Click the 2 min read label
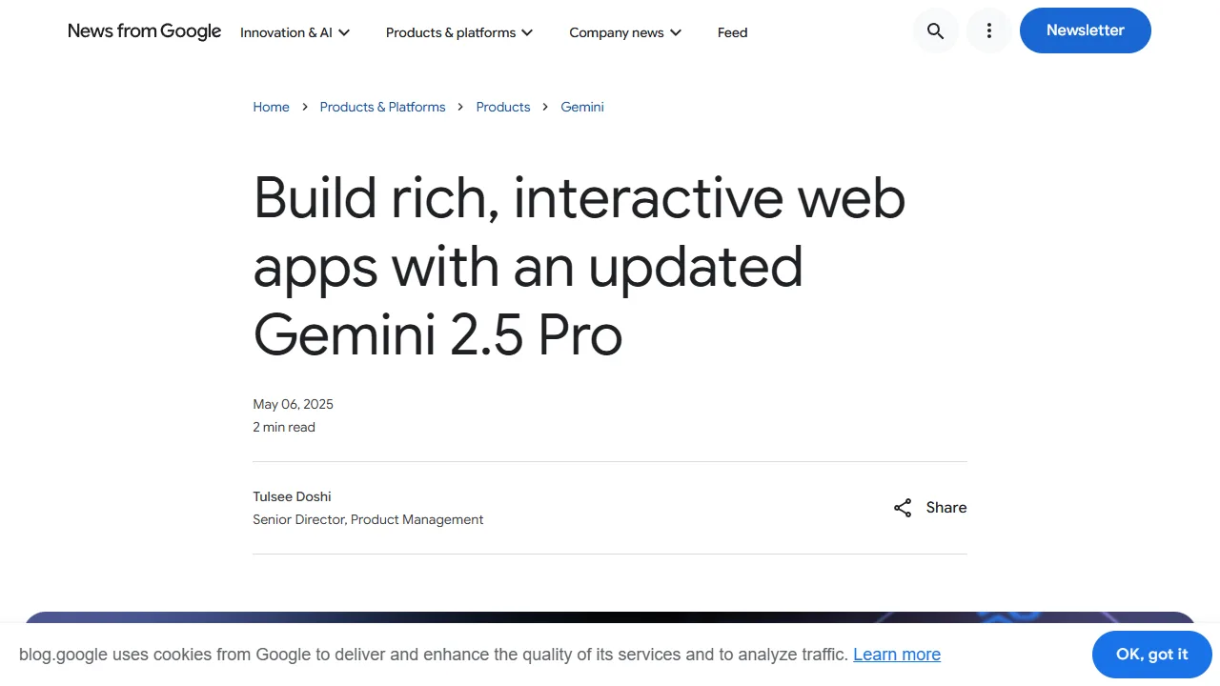 [284, 427]
